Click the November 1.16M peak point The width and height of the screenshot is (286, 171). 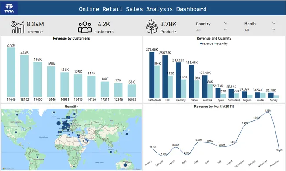click(x=268, y=112)
